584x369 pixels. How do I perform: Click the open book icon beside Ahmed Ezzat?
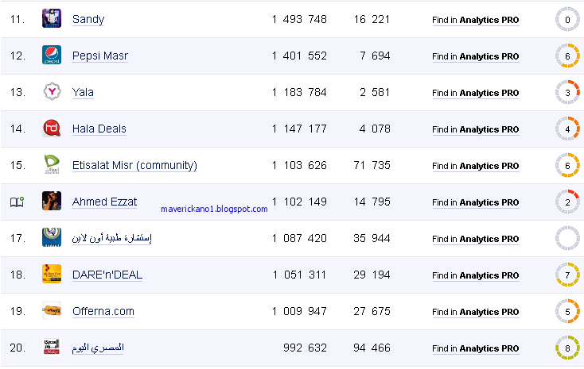point(17,202)
